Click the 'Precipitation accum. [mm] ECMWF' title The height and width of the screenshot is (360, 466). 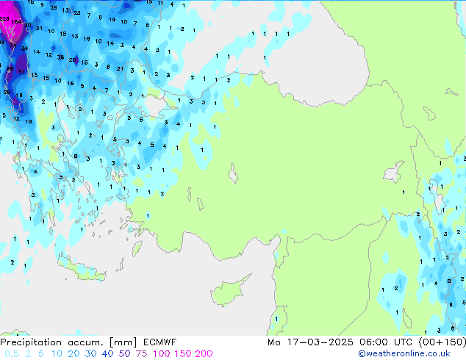pos(88,342)
